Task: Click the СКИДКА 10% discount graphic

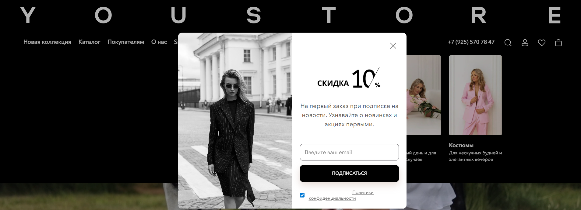Action: 349,78
